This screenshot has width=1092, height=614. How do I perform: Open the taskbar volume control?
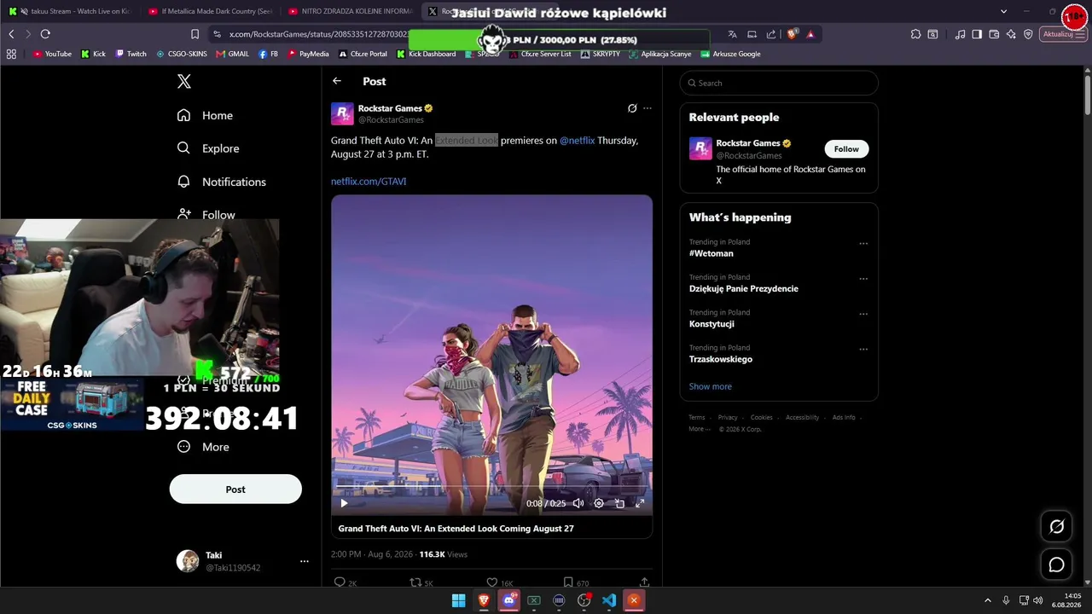1037,600
